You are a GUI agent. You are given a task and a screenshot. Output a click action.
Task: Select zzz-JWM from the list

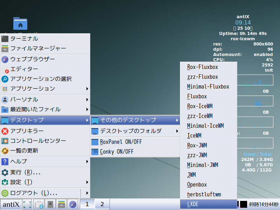click(x=209, y=155)
